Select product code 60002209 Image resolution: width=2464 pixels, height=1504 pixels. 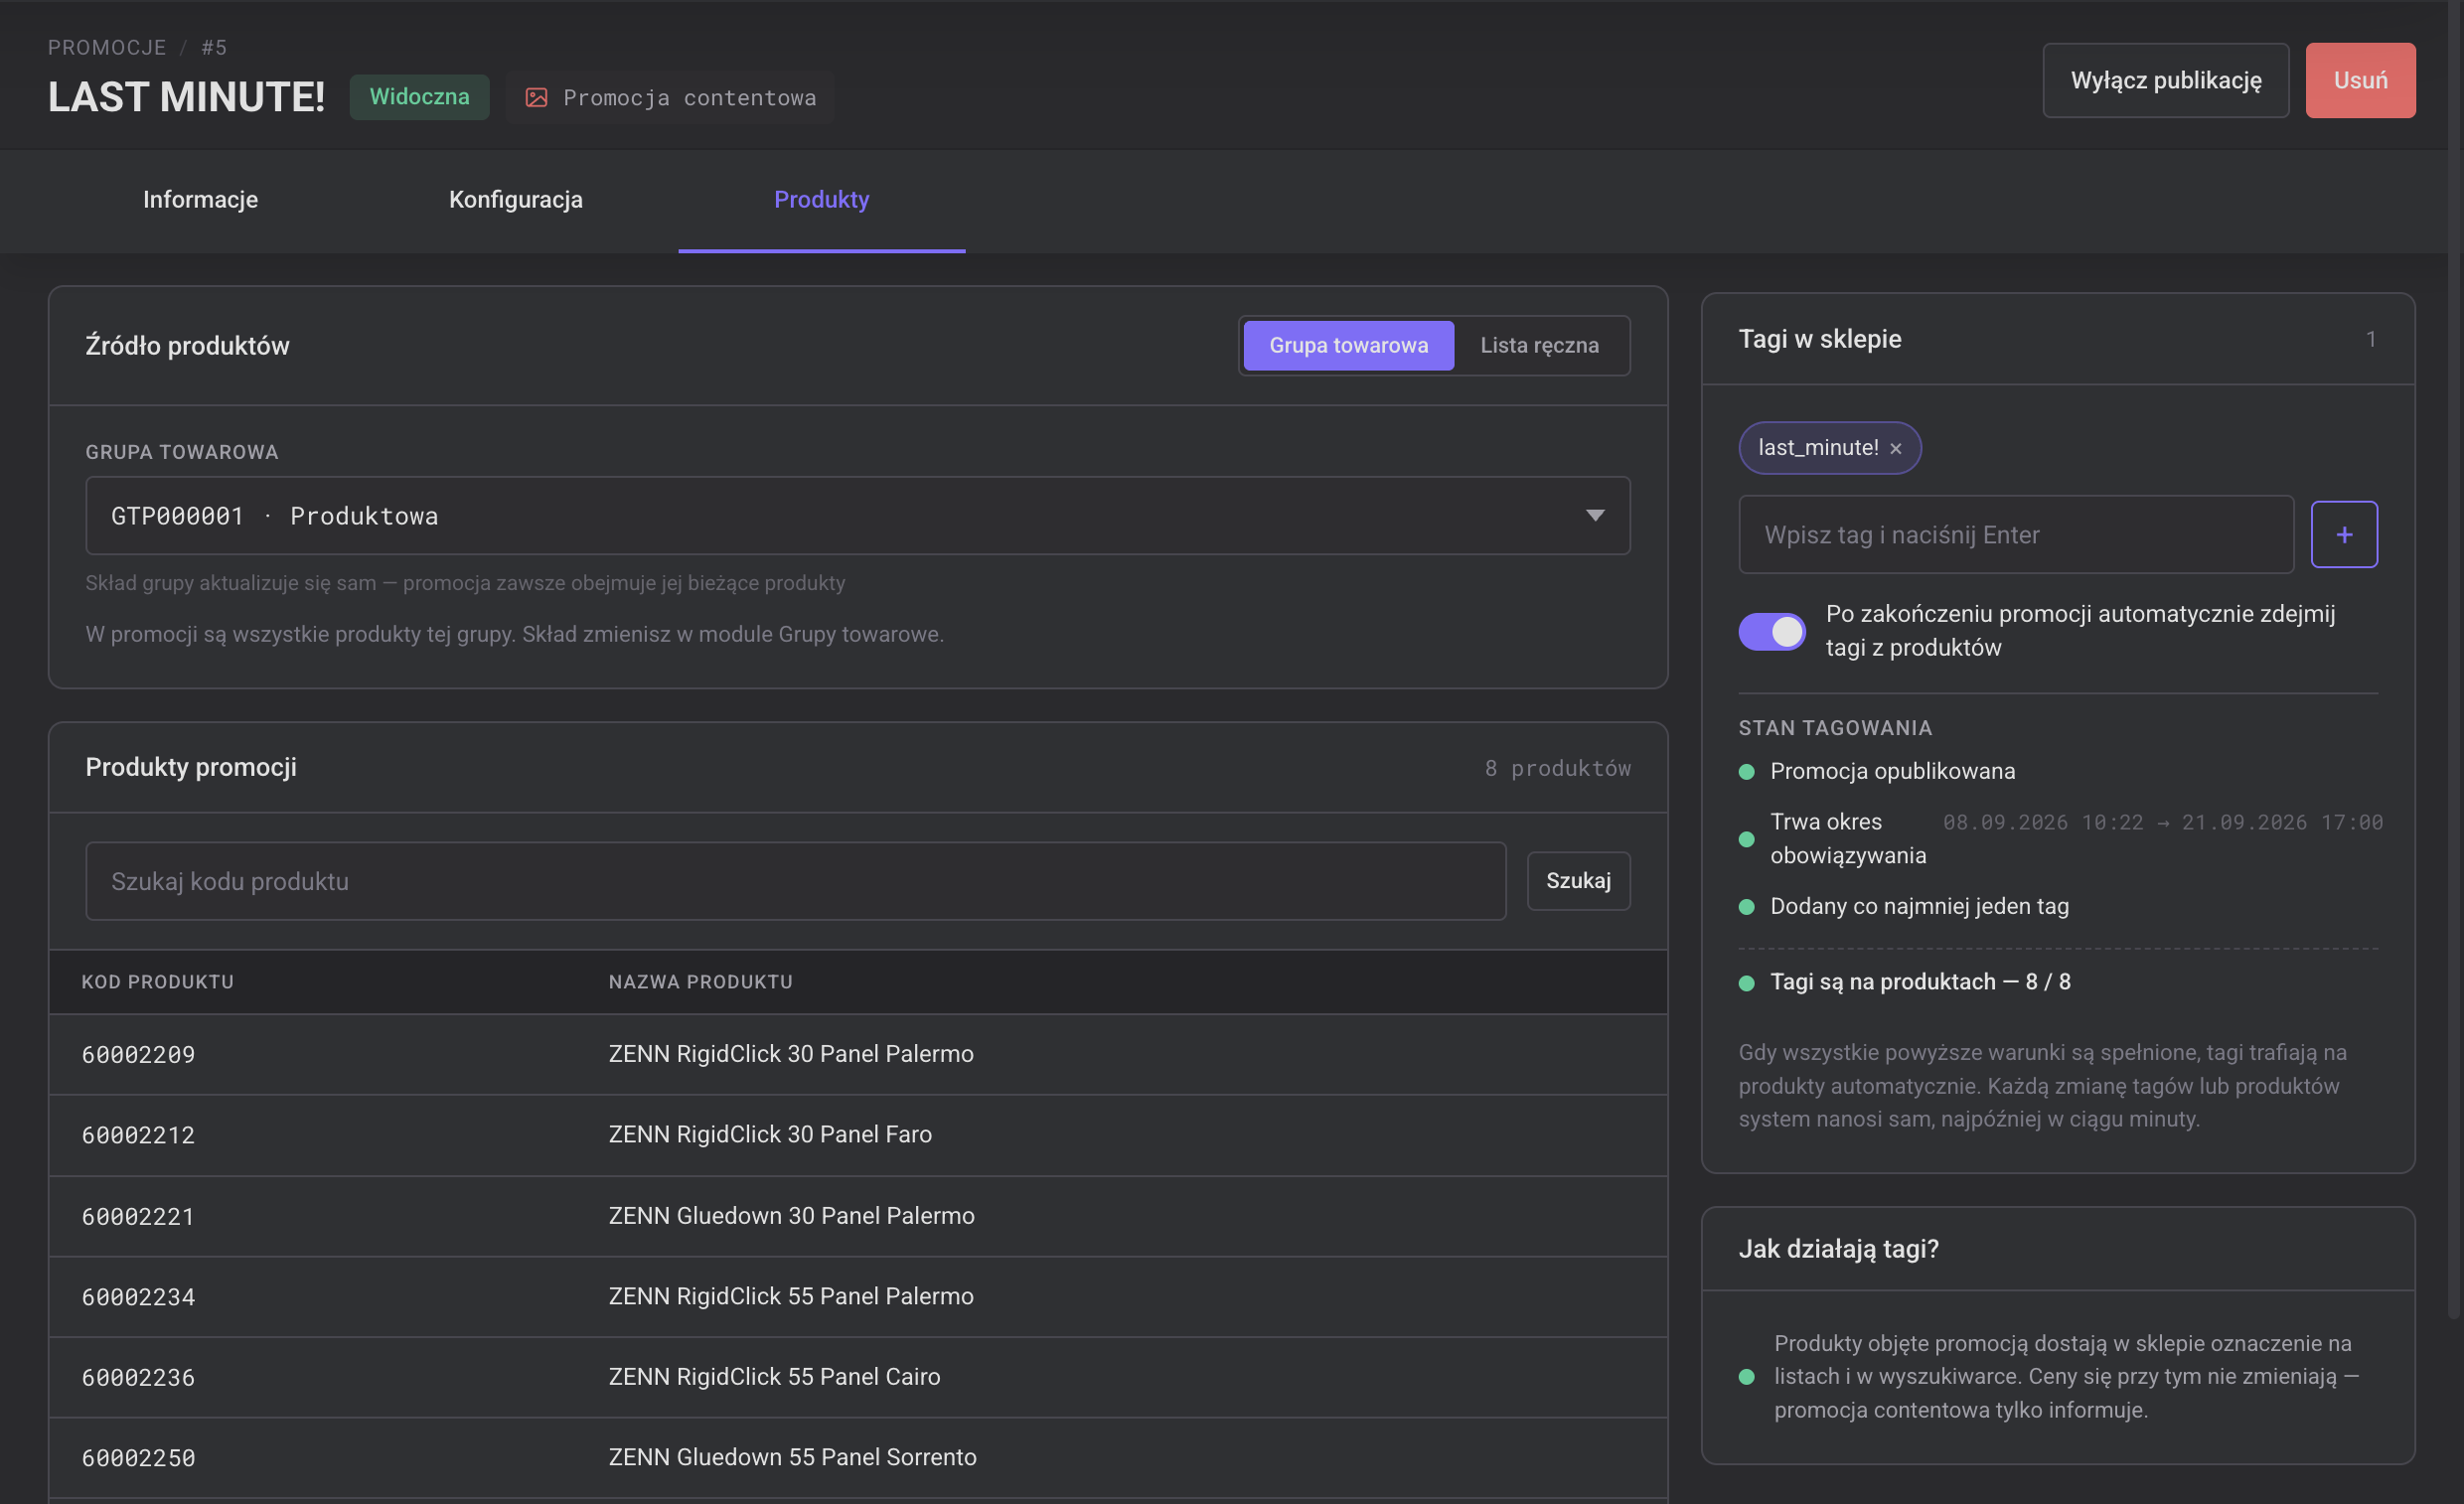click(138, 1054)
